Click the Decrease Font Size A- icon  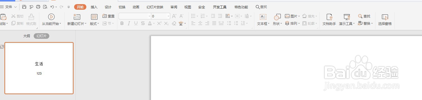tap(182, 16)
